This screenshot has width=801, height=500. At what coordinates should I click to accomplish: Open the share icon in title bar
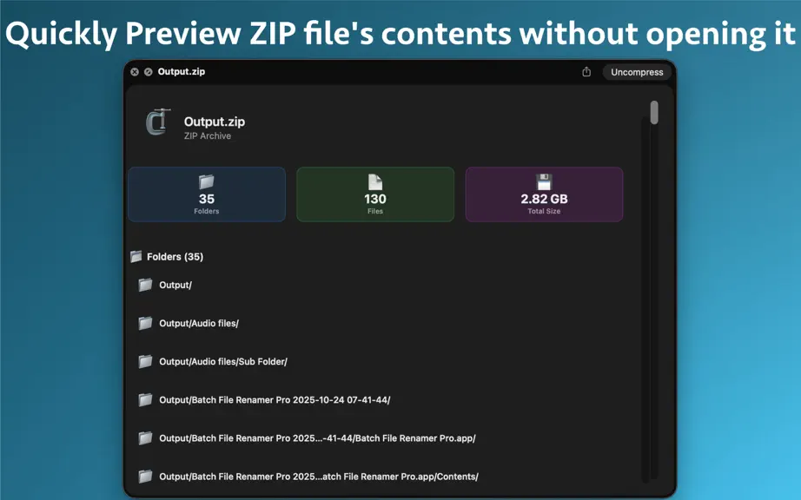coord(586,72)
